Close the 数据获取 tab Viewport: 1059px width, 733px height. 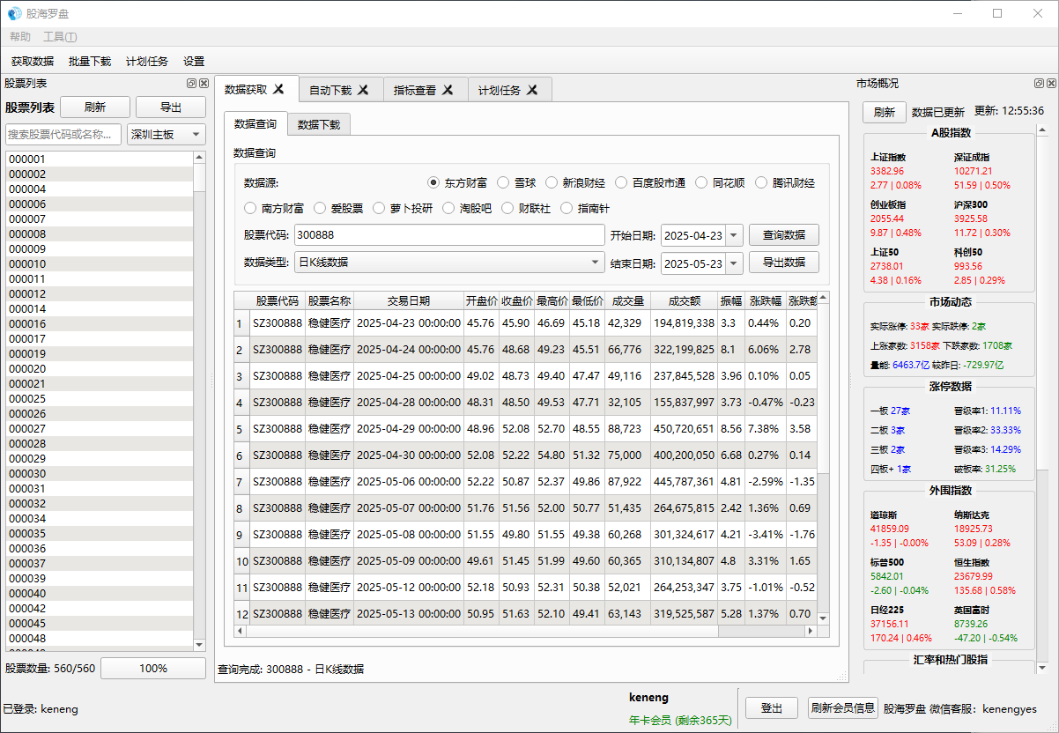278,89
